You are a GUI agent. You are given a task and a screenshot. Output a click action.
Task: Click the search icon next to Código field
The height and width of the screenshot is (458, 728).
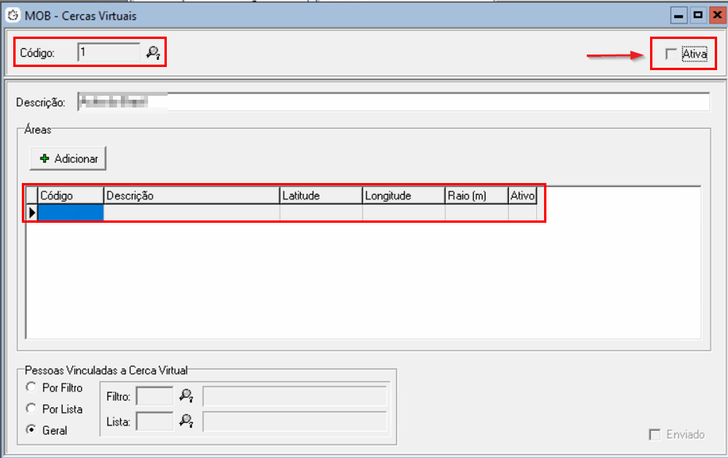click(x=153, y=53)
